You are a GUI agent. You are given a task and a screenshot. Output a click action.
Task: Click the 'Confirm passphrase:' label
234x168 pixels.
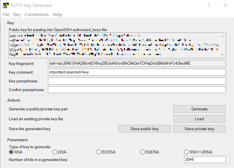27,90
